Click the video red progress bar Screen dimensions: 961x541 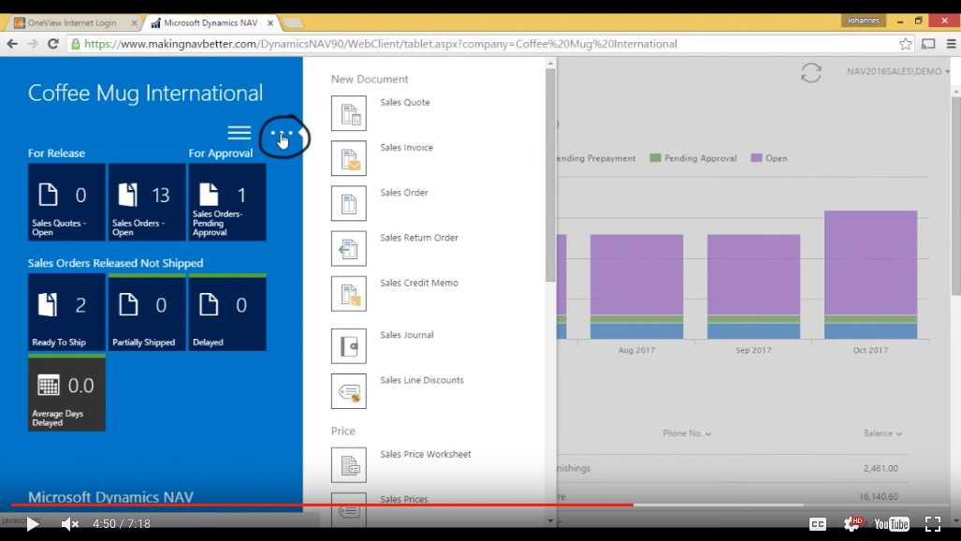(x=323, y=504)
